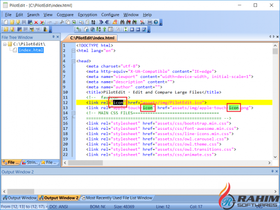Close the index.html document with tab-bar X
This screenshot has width=280, height=210.
point(278,37)
